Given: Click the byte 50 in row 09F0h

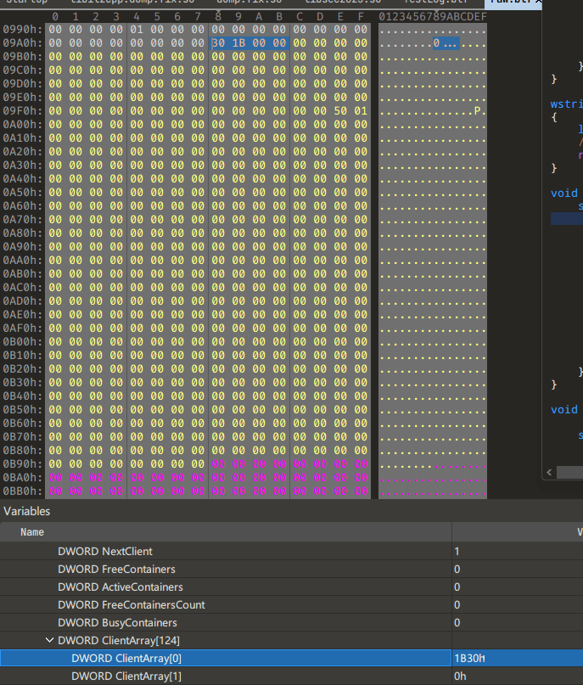Looking at the screenshot, I should 340,111.
